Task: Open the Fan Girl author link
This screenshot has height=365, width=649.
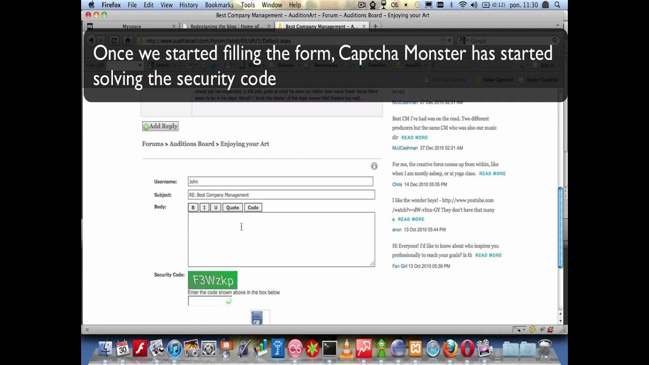Action: (400, 266)
